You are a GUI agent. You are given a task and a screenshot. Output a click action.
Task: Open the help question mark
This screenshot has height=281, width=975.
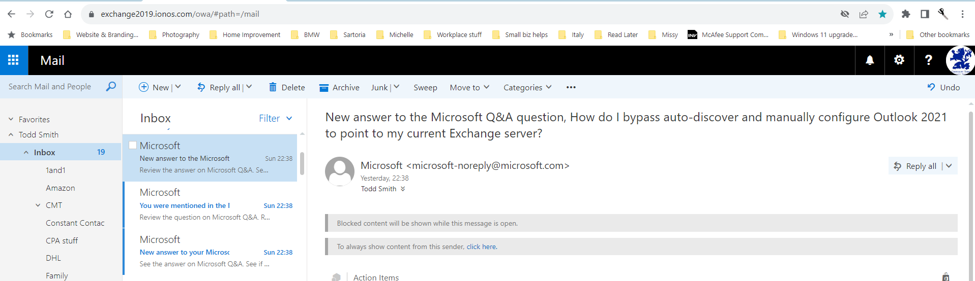[x=928, y=60]
